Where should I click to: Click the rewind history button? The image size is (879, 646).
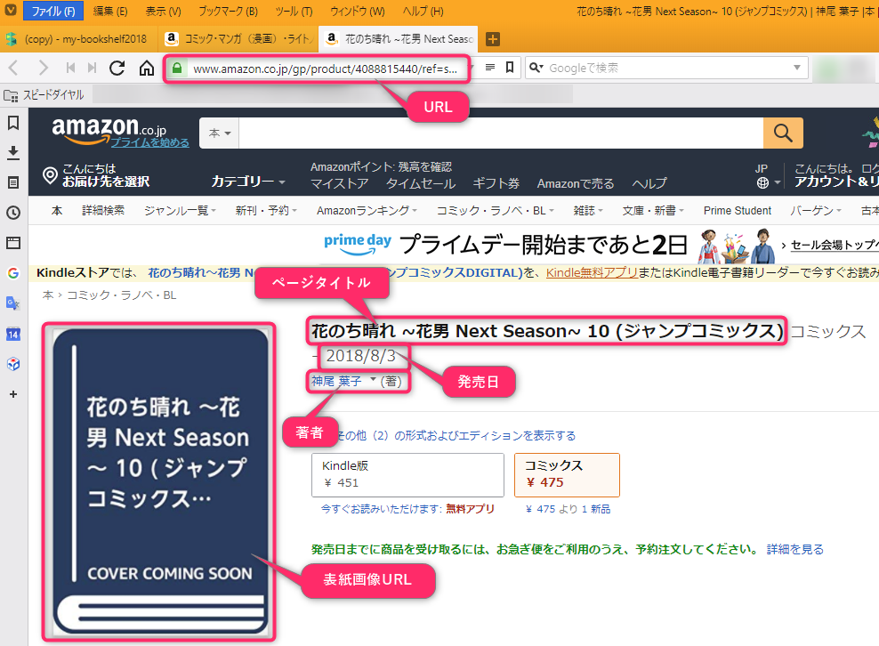pos(70,68)
